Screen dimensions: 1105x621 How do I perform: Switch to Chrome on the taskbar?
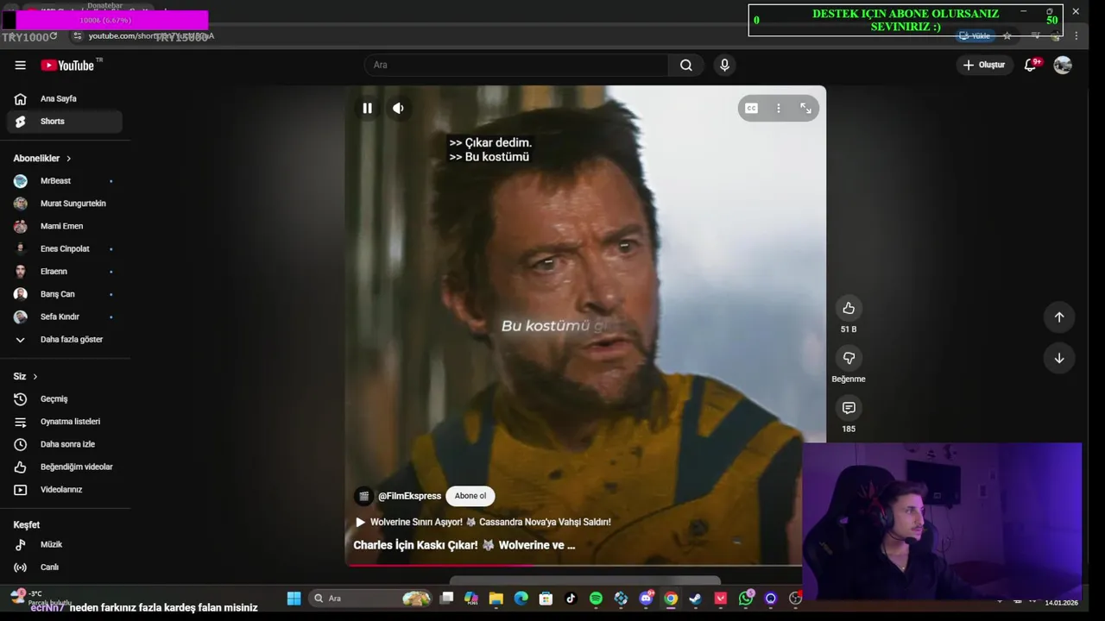(x=671, y=599)
